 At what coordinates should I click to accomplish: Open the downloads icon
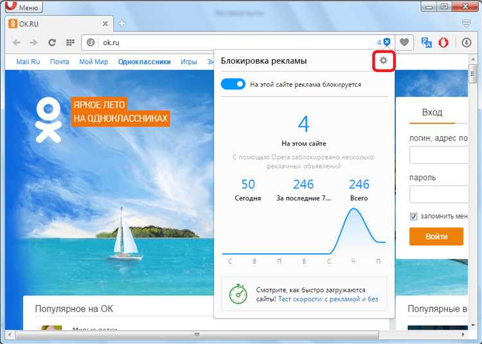467,42
